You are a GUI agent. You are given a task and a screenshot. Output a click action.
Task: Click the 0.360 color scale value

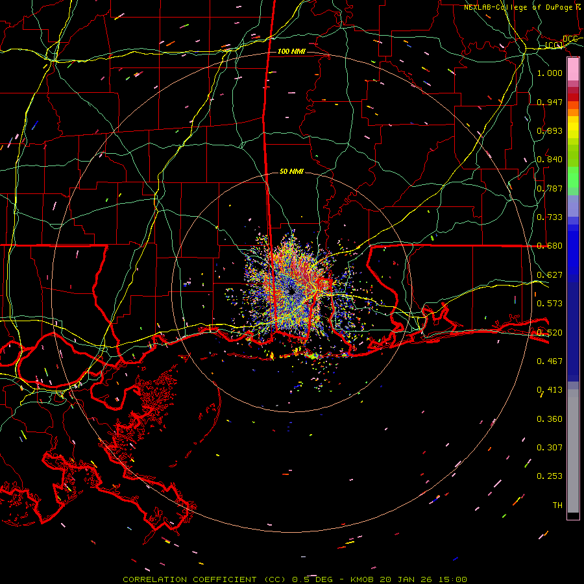pyautogui.click(x=550, y=419)
